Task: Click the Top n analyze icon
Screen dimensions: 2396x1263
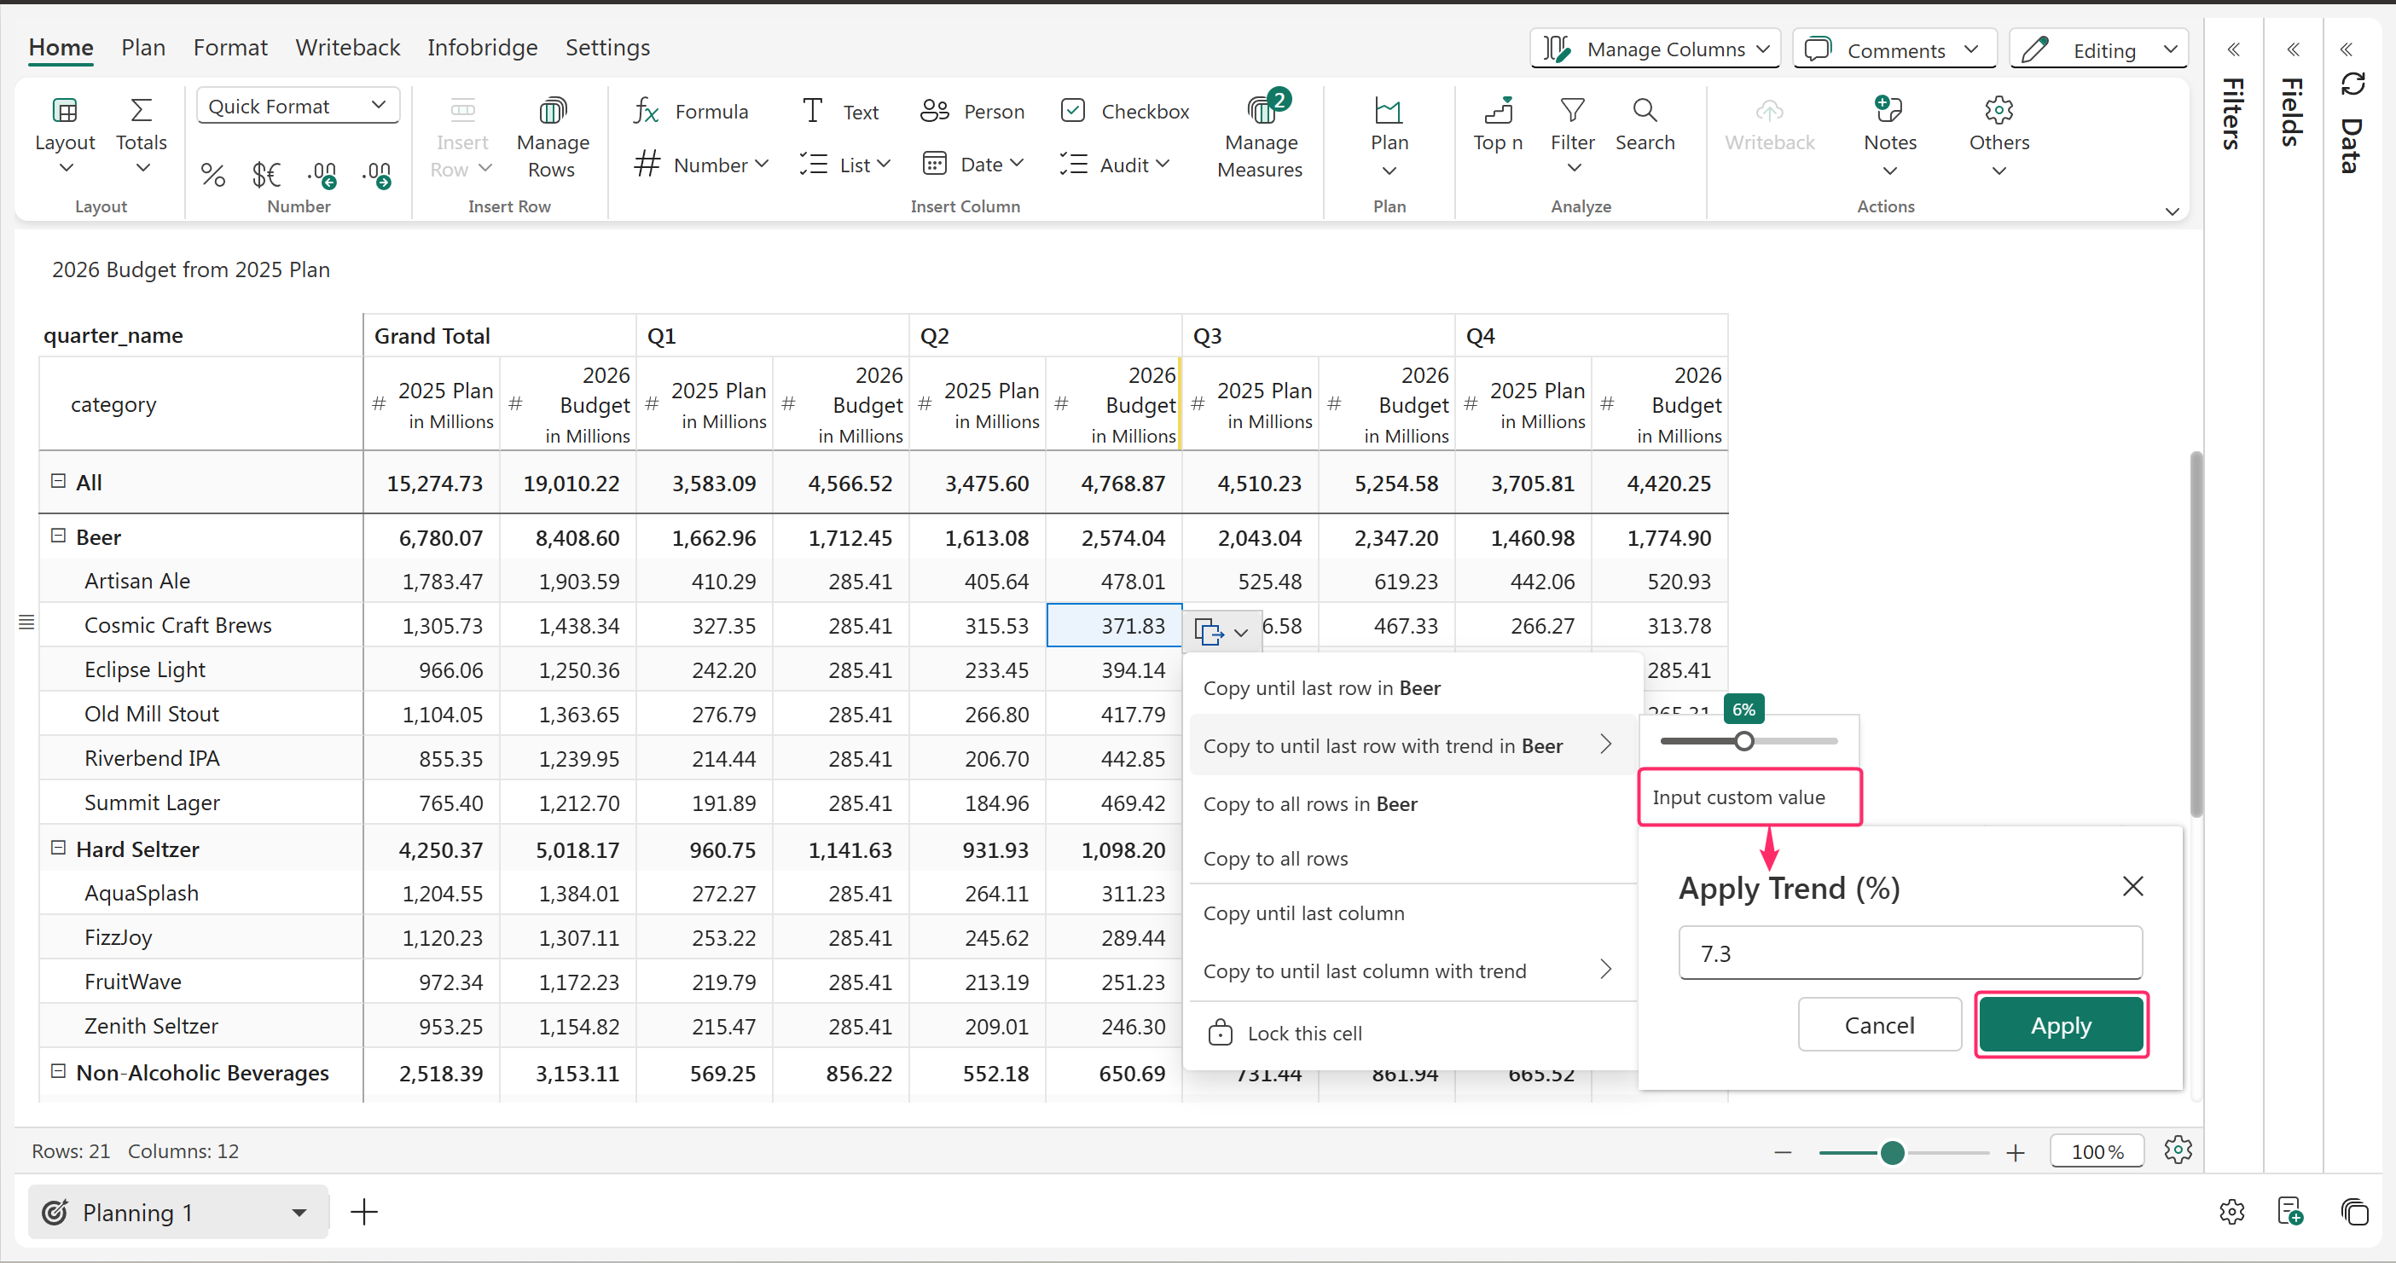Action: click(x=1498, y=112)
